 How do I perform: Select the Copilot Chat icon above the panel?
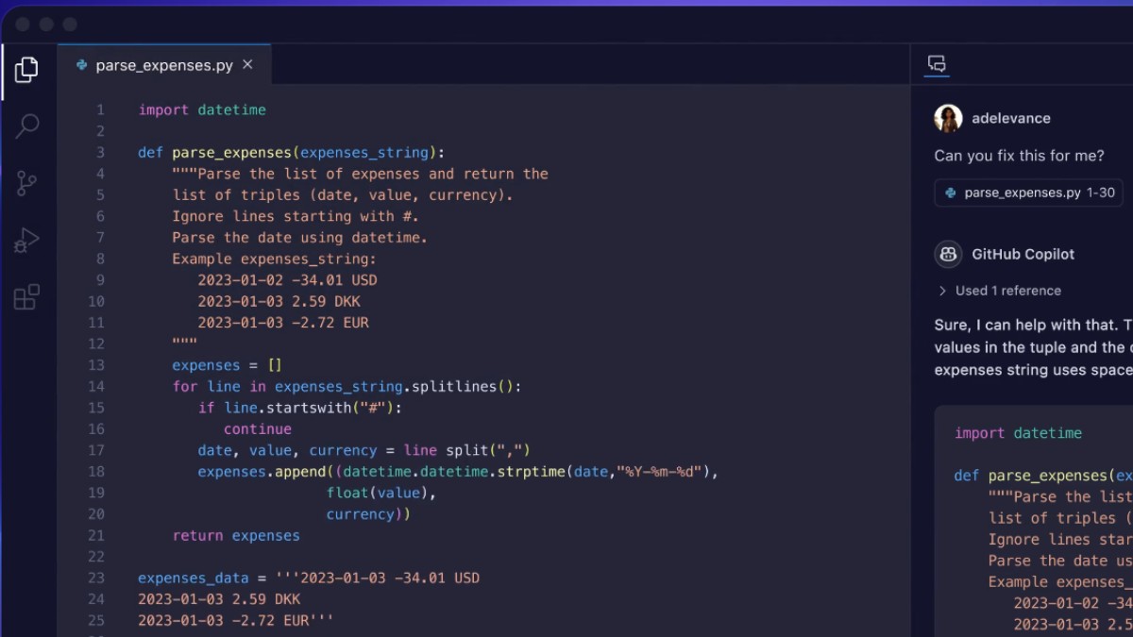pos(936,64)
